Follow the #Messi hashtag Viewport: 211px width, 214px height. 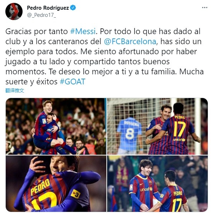coord(83,31)
